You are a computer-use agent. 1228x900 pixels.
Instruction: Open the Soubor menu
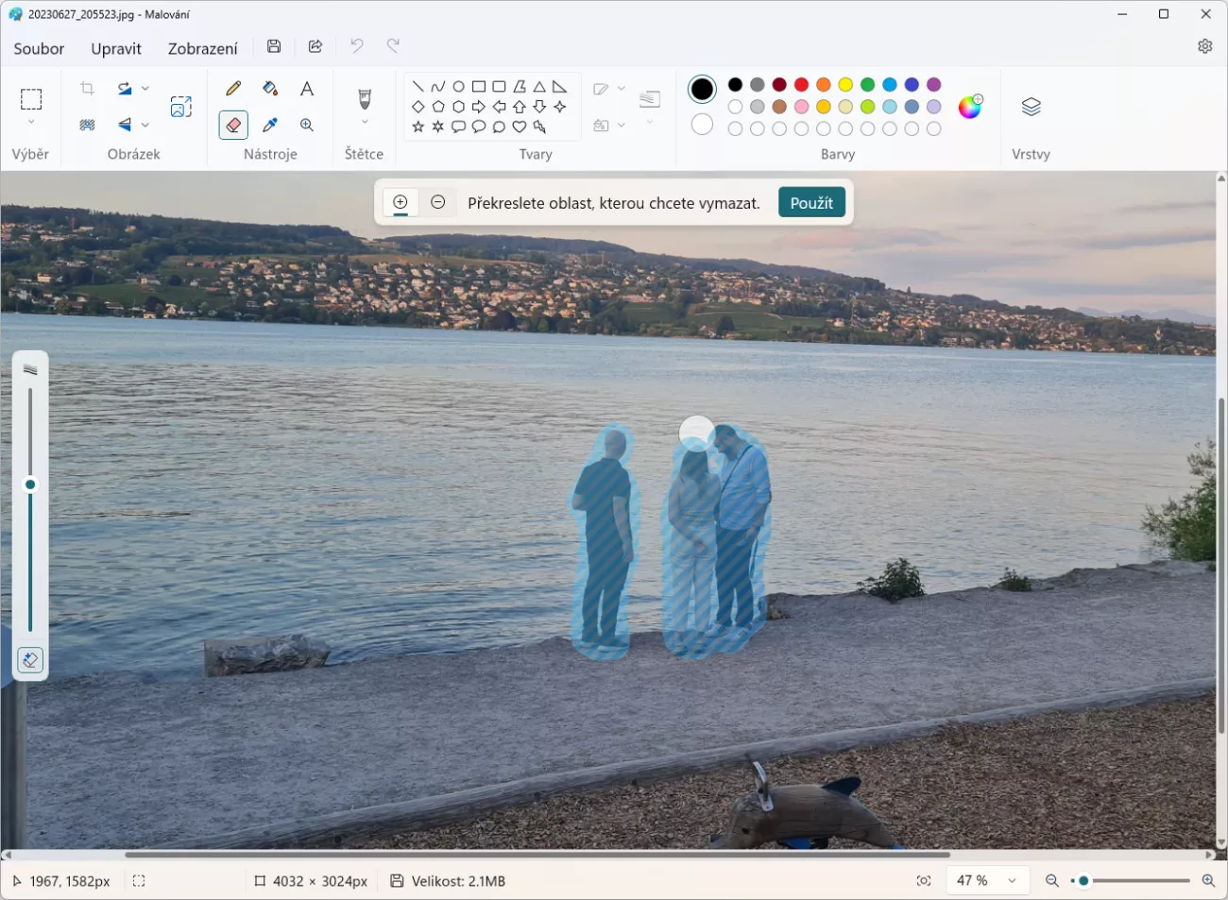point(39,48)
